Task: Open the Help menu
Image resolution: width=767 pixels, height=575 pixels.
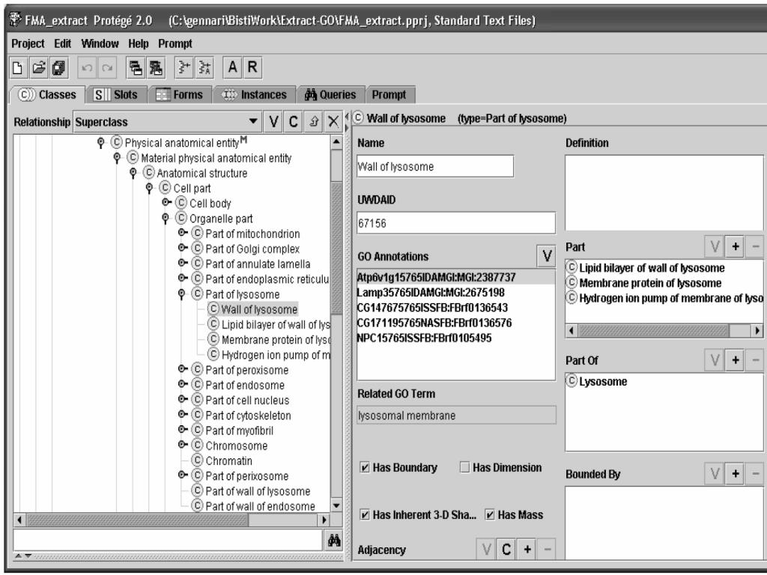Action: click(139, 43)
